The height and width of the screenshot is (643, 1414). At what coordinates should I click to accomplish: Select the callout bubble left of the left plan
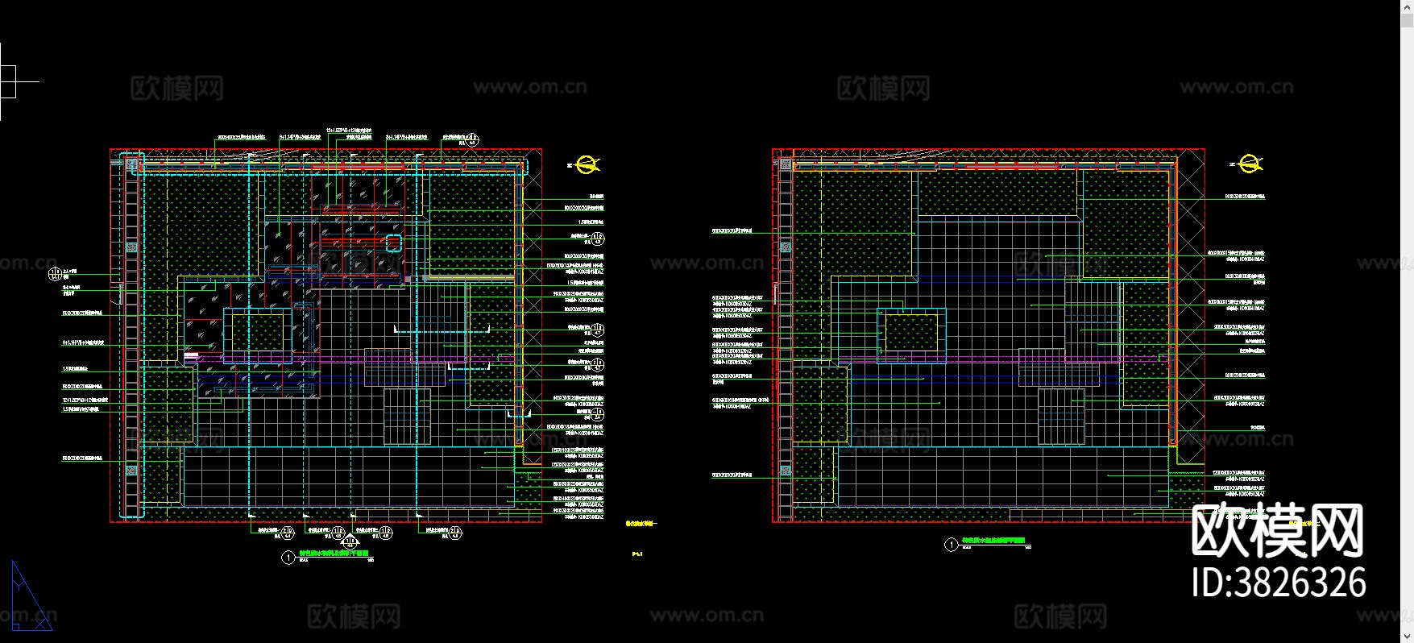(x=54, y=272)
